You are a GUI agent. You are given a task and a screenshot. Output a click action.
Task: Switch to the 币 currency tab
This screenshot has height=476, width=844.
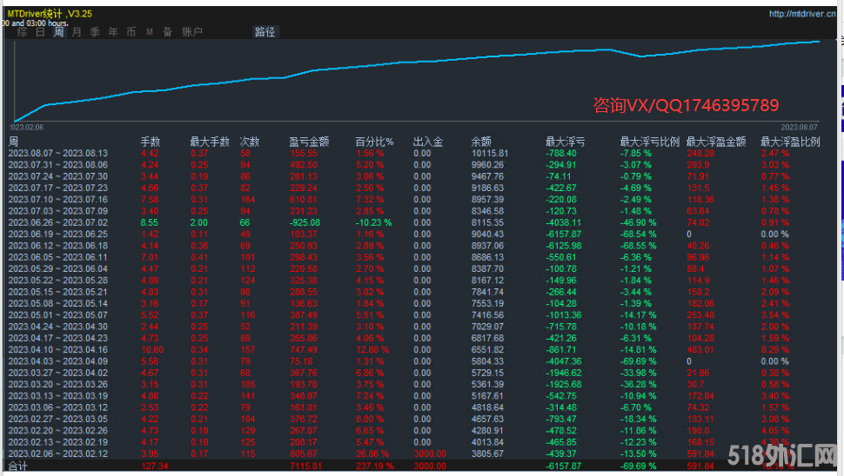[131, 32]
